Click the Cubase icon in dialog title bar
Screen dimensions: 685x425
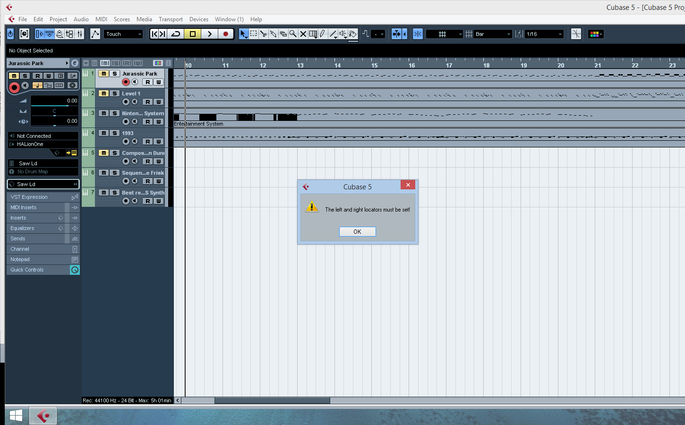pos(306,187)
